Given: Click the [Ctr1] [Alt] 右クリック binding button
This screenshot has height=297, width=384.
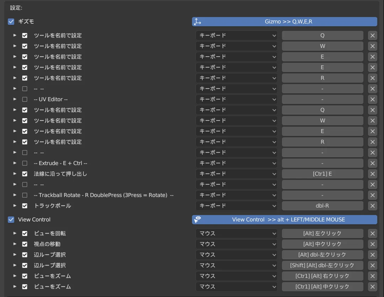Looking at the screenshot, I should pos(322,276).
